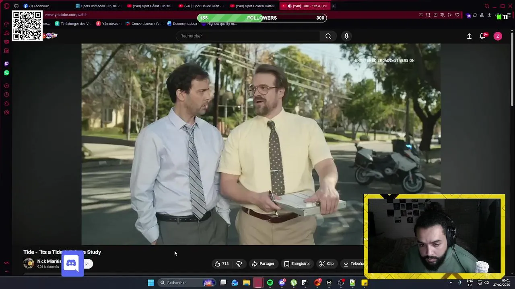The height and width of the screenshot is (289, 515).
Task: Create a Clip of the video
Action: 326,264
